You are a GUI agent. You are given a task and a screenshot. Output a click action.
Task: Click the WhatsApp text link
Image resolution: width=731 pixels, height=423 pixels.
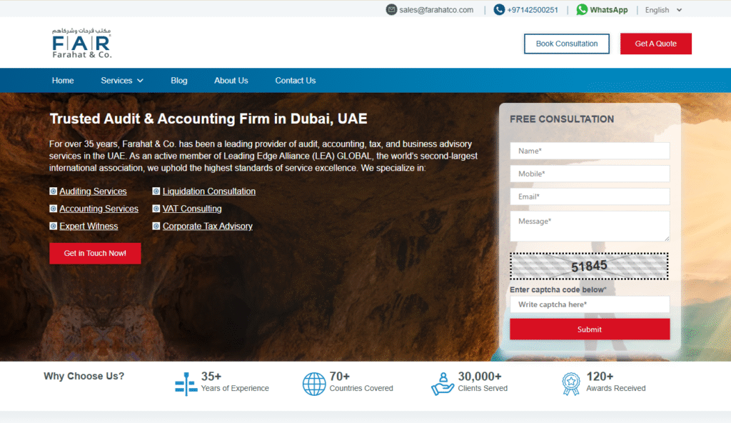click(x=609, y=10)
